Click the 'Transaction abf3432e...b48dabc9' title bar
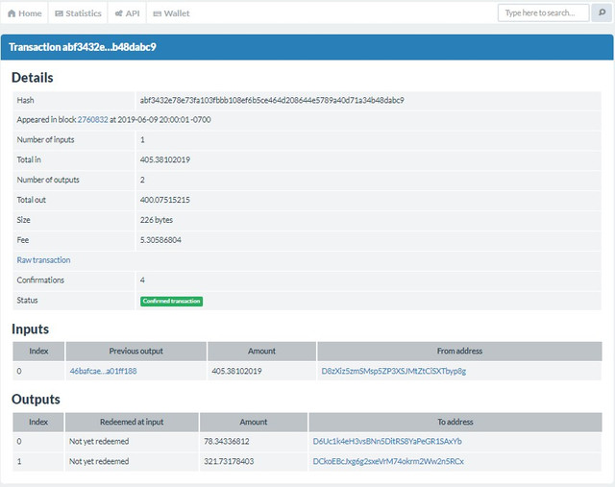 (x=307, y=47)
